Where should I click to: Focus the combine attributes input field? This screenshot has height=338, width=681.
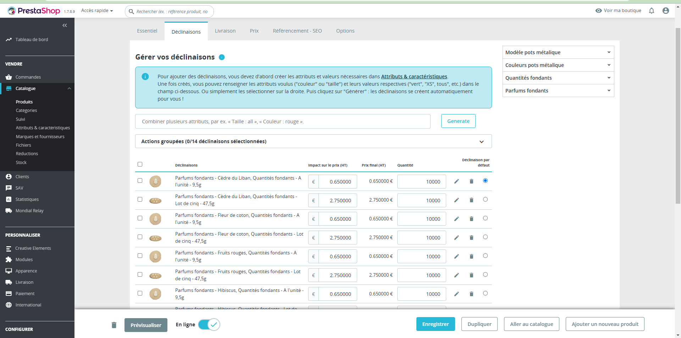click(283, 122)
